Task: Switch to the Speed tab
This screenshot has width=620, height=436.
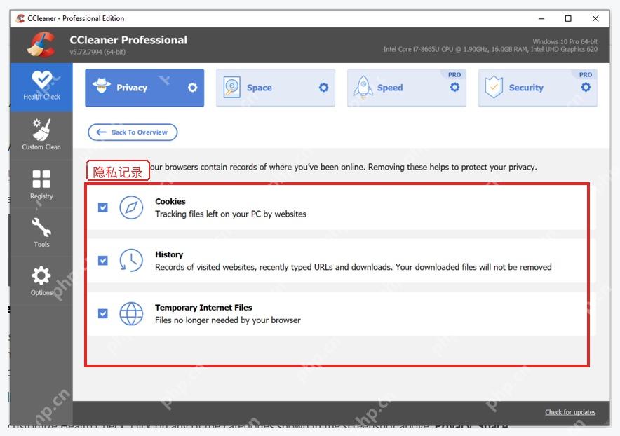Action: tap(407, 88)
